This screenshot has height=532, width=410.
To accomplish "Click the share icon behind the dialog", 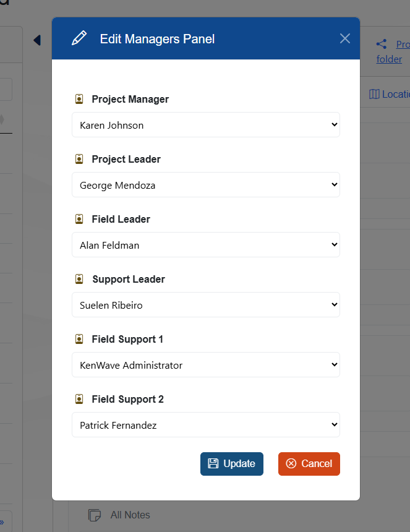I will coord(382,45).
